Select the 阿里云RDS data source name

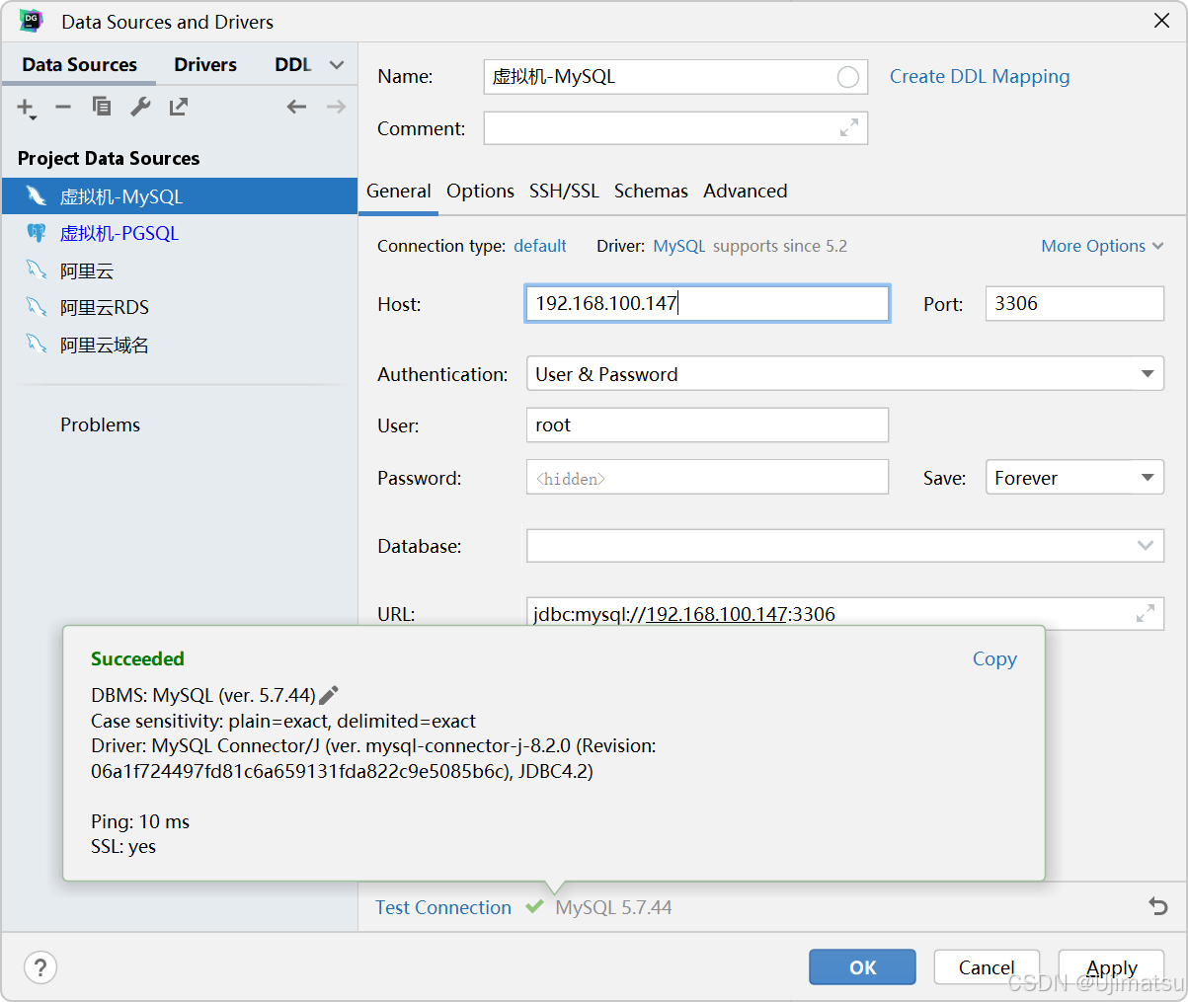[x=105, y=308]
